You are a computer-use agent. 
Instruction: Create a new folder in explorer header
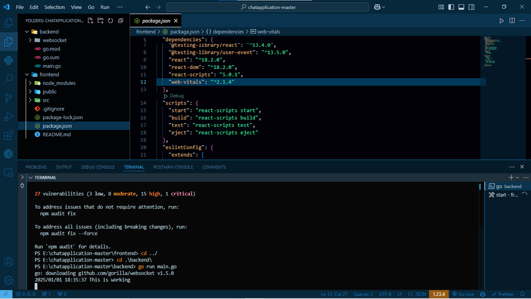point(100,21)
